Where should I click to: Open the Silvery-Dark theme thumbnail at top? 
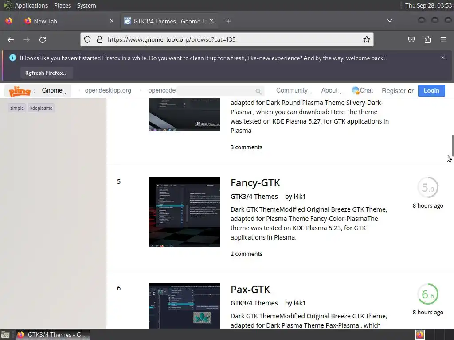[184, 115]
